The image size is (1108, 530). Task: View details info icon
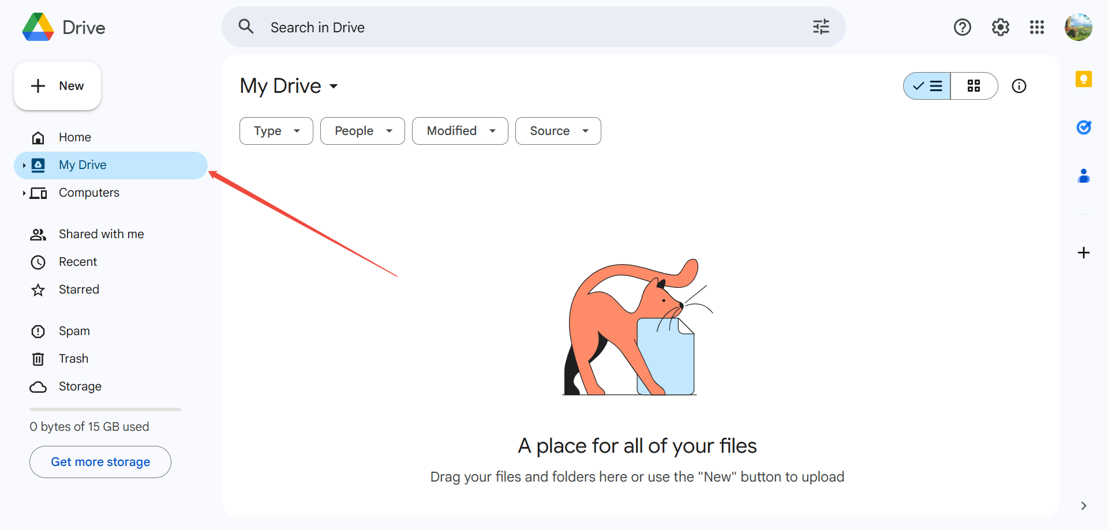tap(1019, 86)
